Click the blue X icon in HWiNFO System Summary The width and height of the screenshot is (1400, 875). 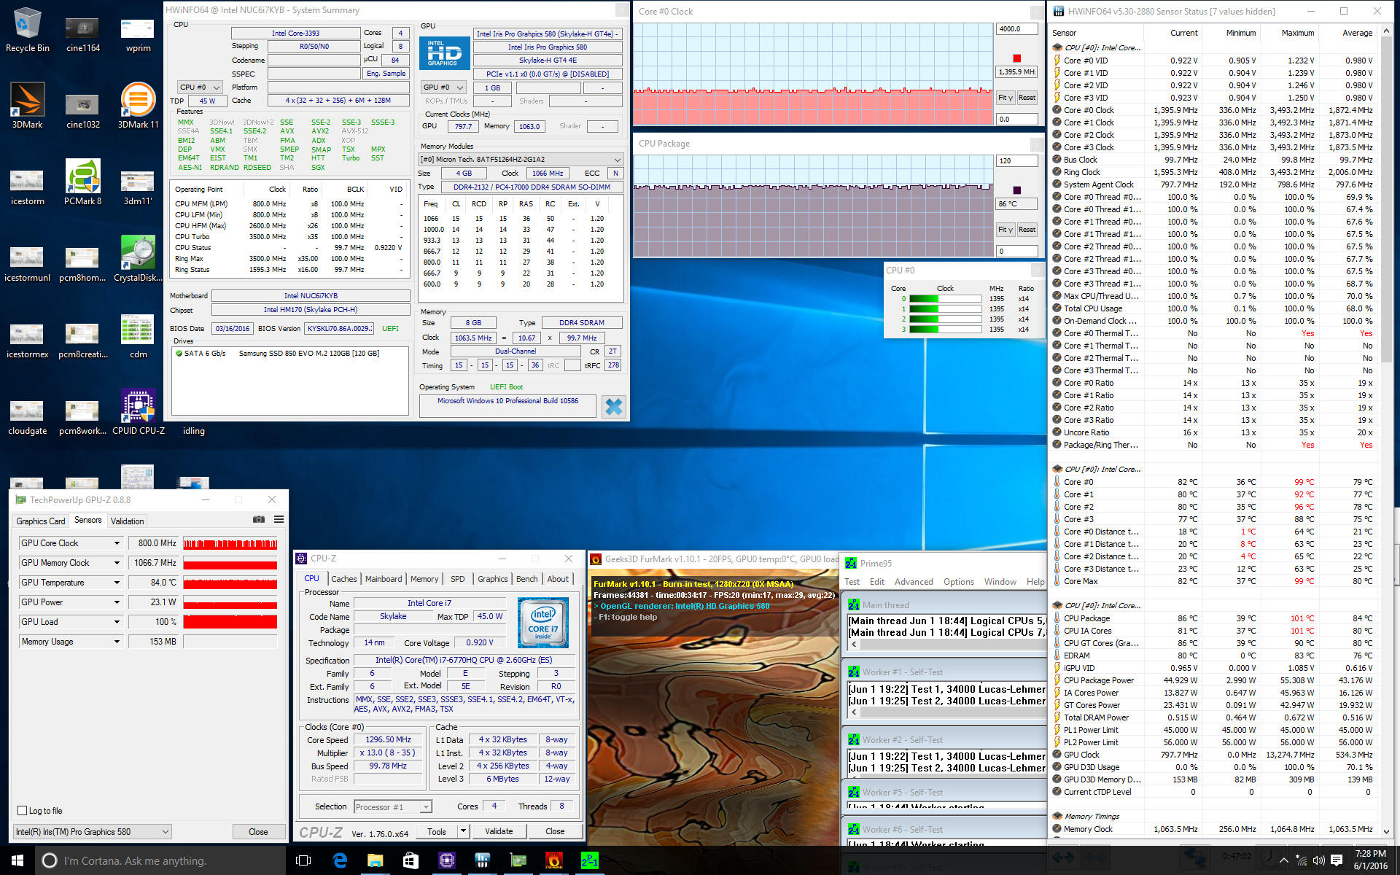(x=614, y=406)
